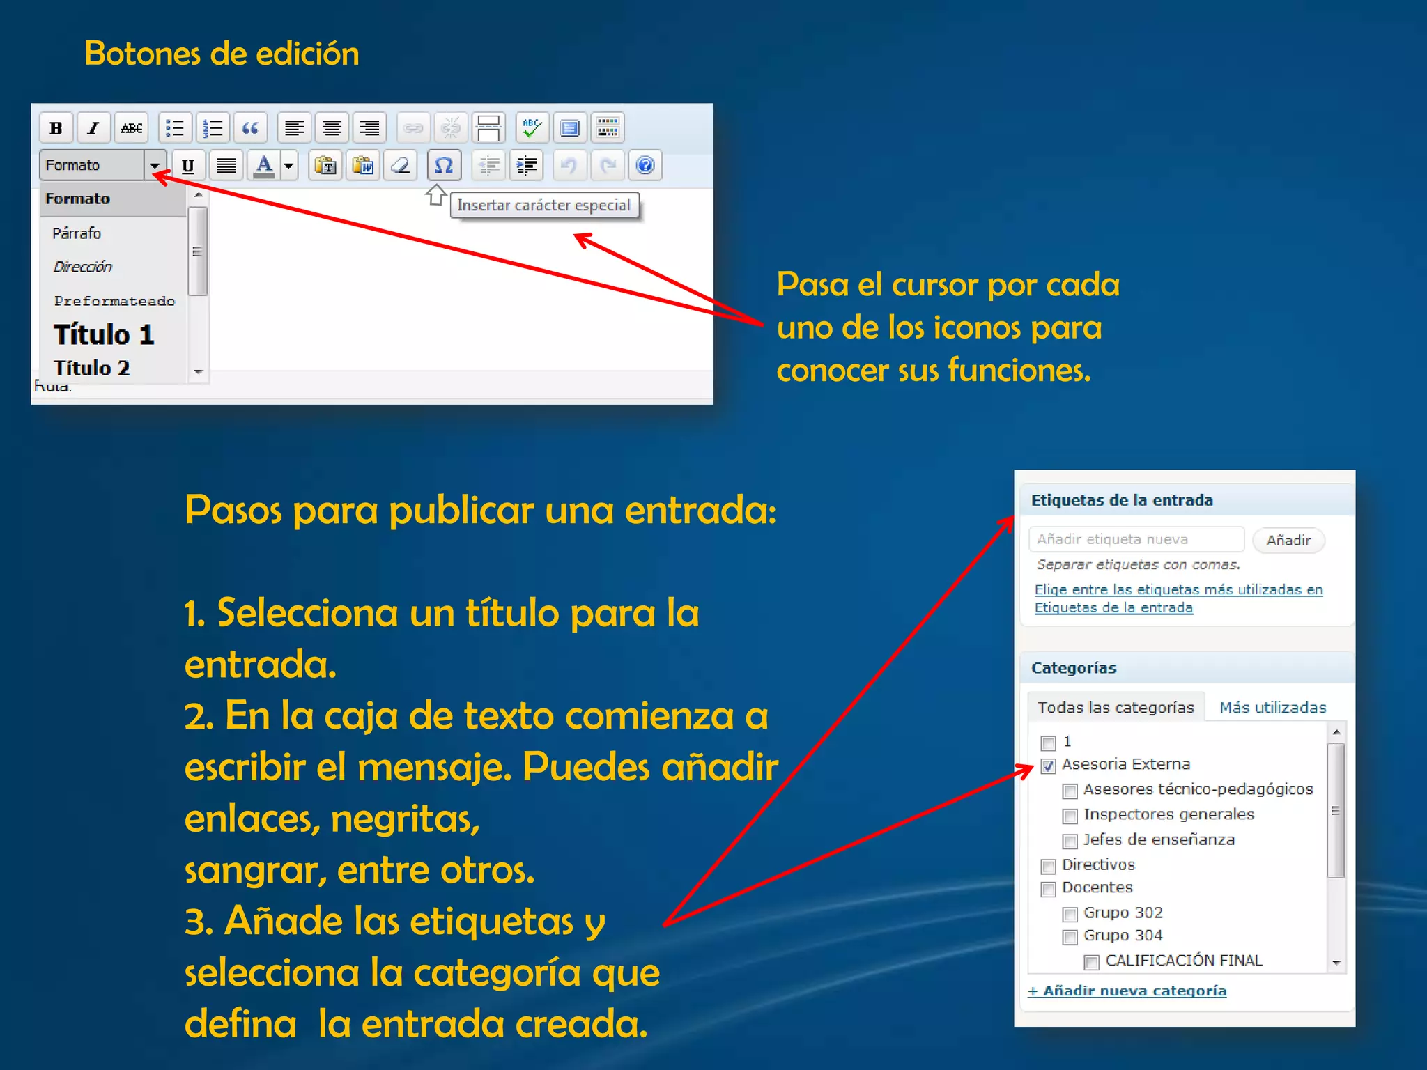Open the editor help icon
The width and height of the screenshot is (1427, 1070).
tap(645, 166)
